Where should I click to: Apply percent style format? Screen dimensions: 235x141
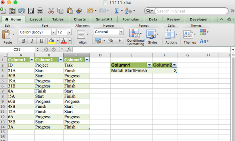point(111,41)
